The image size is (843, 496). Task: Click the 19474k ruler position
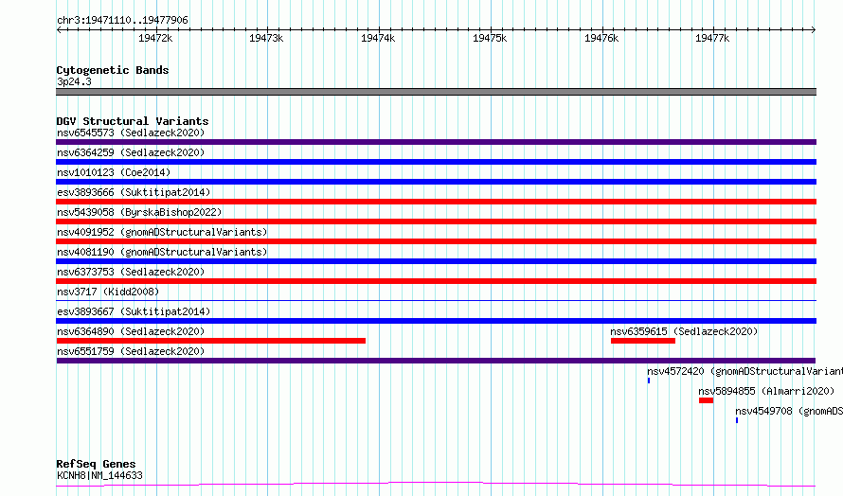378,38
